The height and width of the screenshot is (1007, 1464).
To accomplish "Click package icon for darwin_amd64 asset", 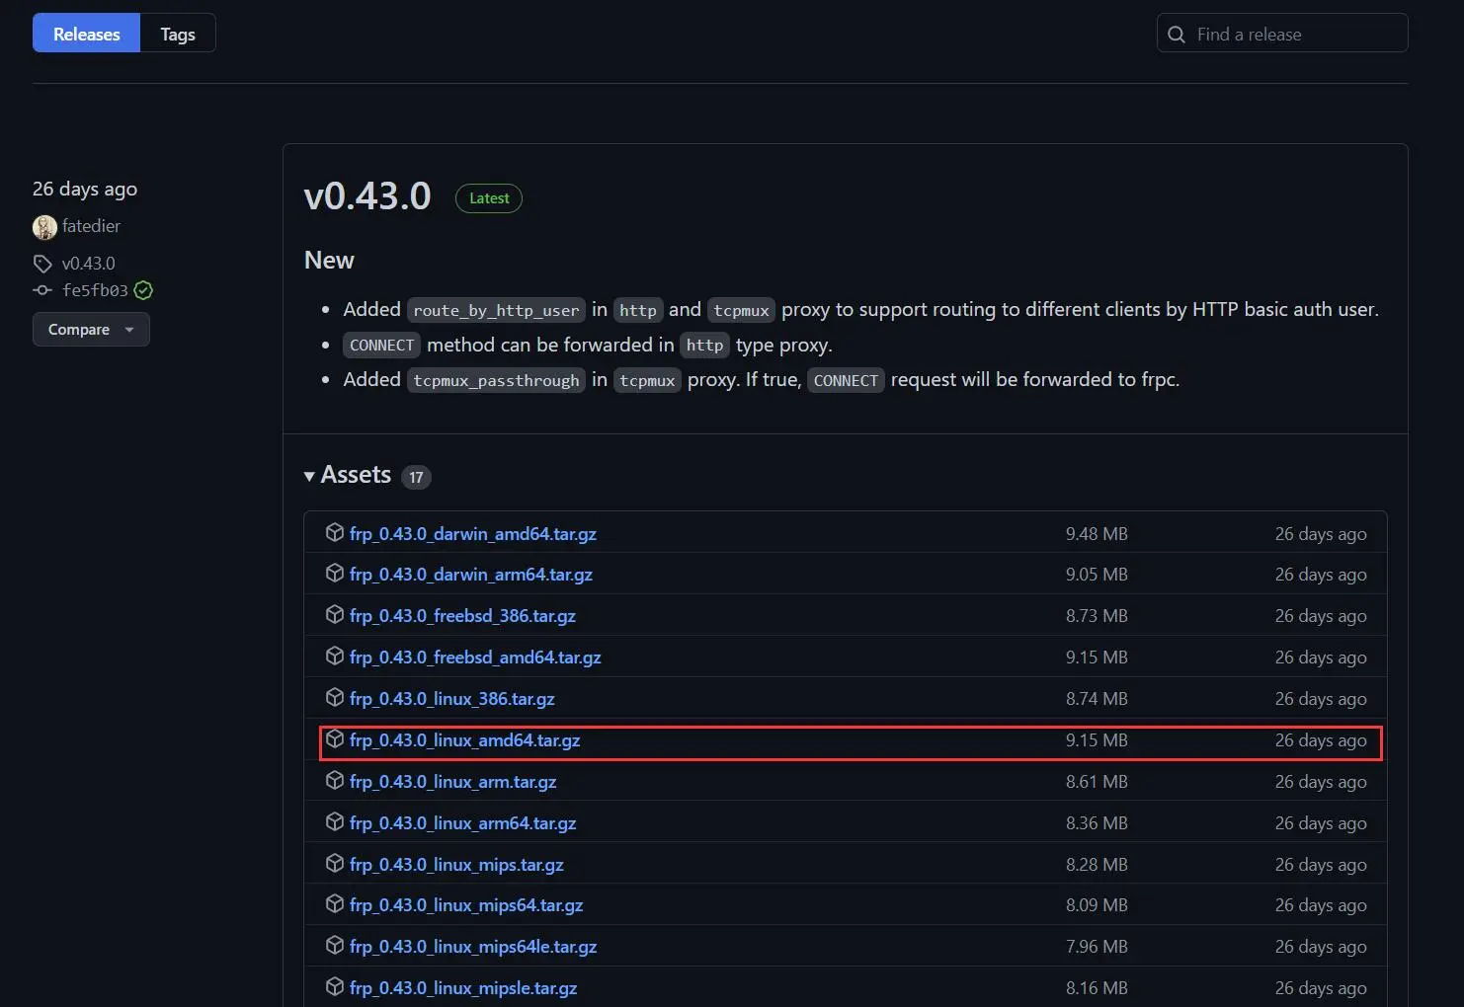I will click(335, 533).
